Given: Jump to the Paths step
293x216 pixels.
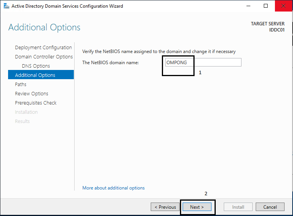Looking at the screenshot, I should (x=20, y=84).
